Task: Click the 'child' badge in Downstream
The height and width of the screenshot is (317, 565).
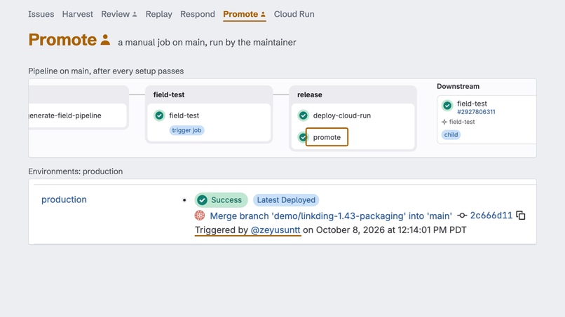Action: (451, 134)
